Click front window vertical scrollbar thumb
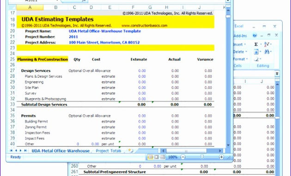Image resolution: width=291 pixels, height=176 pixels. pos(228,17)
